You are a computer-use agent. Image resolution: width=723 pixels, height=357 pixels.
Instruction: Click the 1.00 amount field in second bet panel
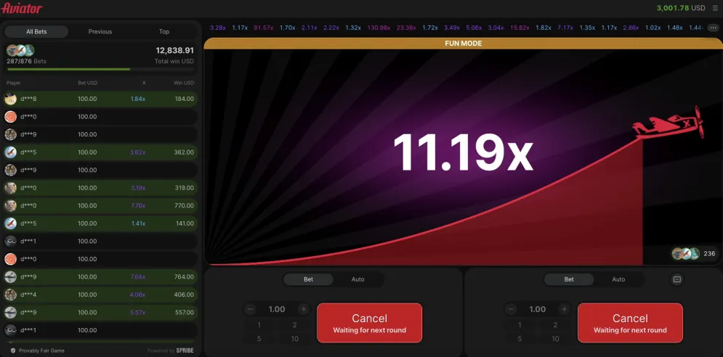[x=537, y=309]
